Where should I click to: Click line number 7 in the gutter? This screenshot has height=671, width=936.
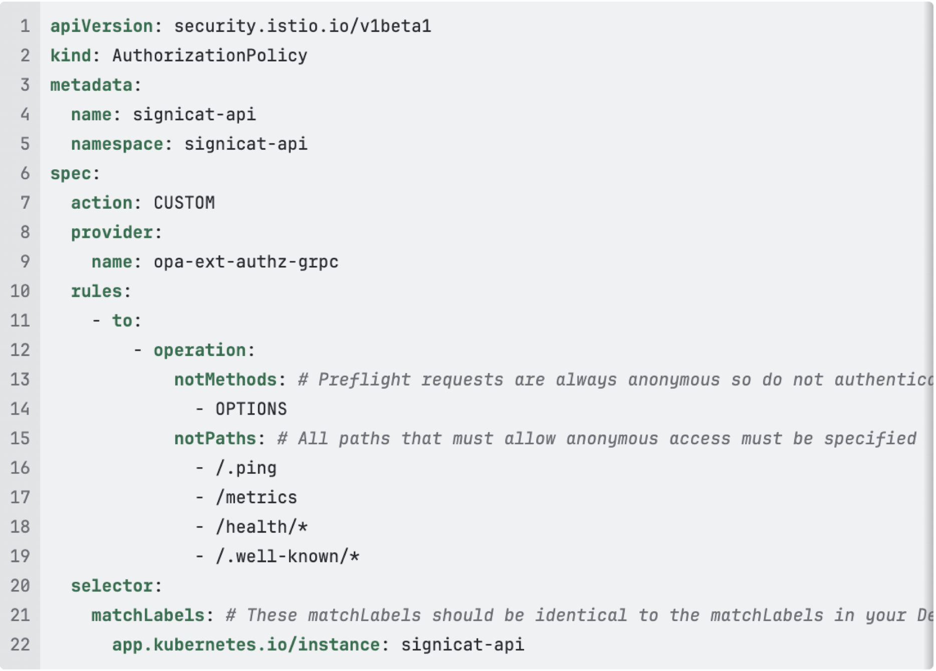[x=25, y=203]
